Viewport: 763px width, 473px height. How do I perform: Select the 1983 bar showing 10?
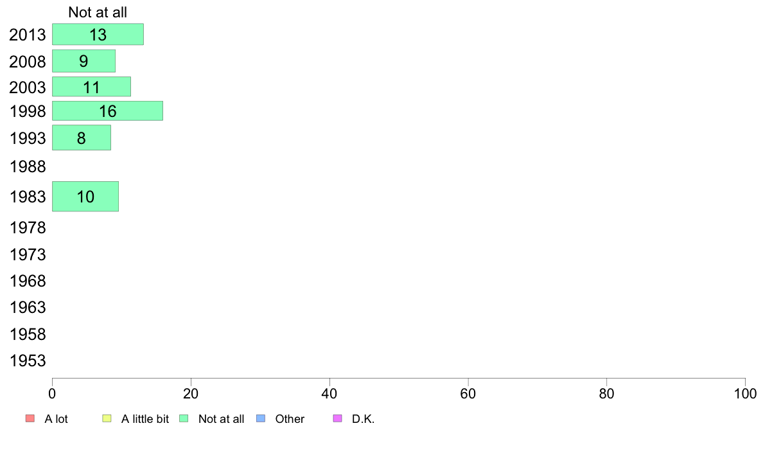coord(85,196)
